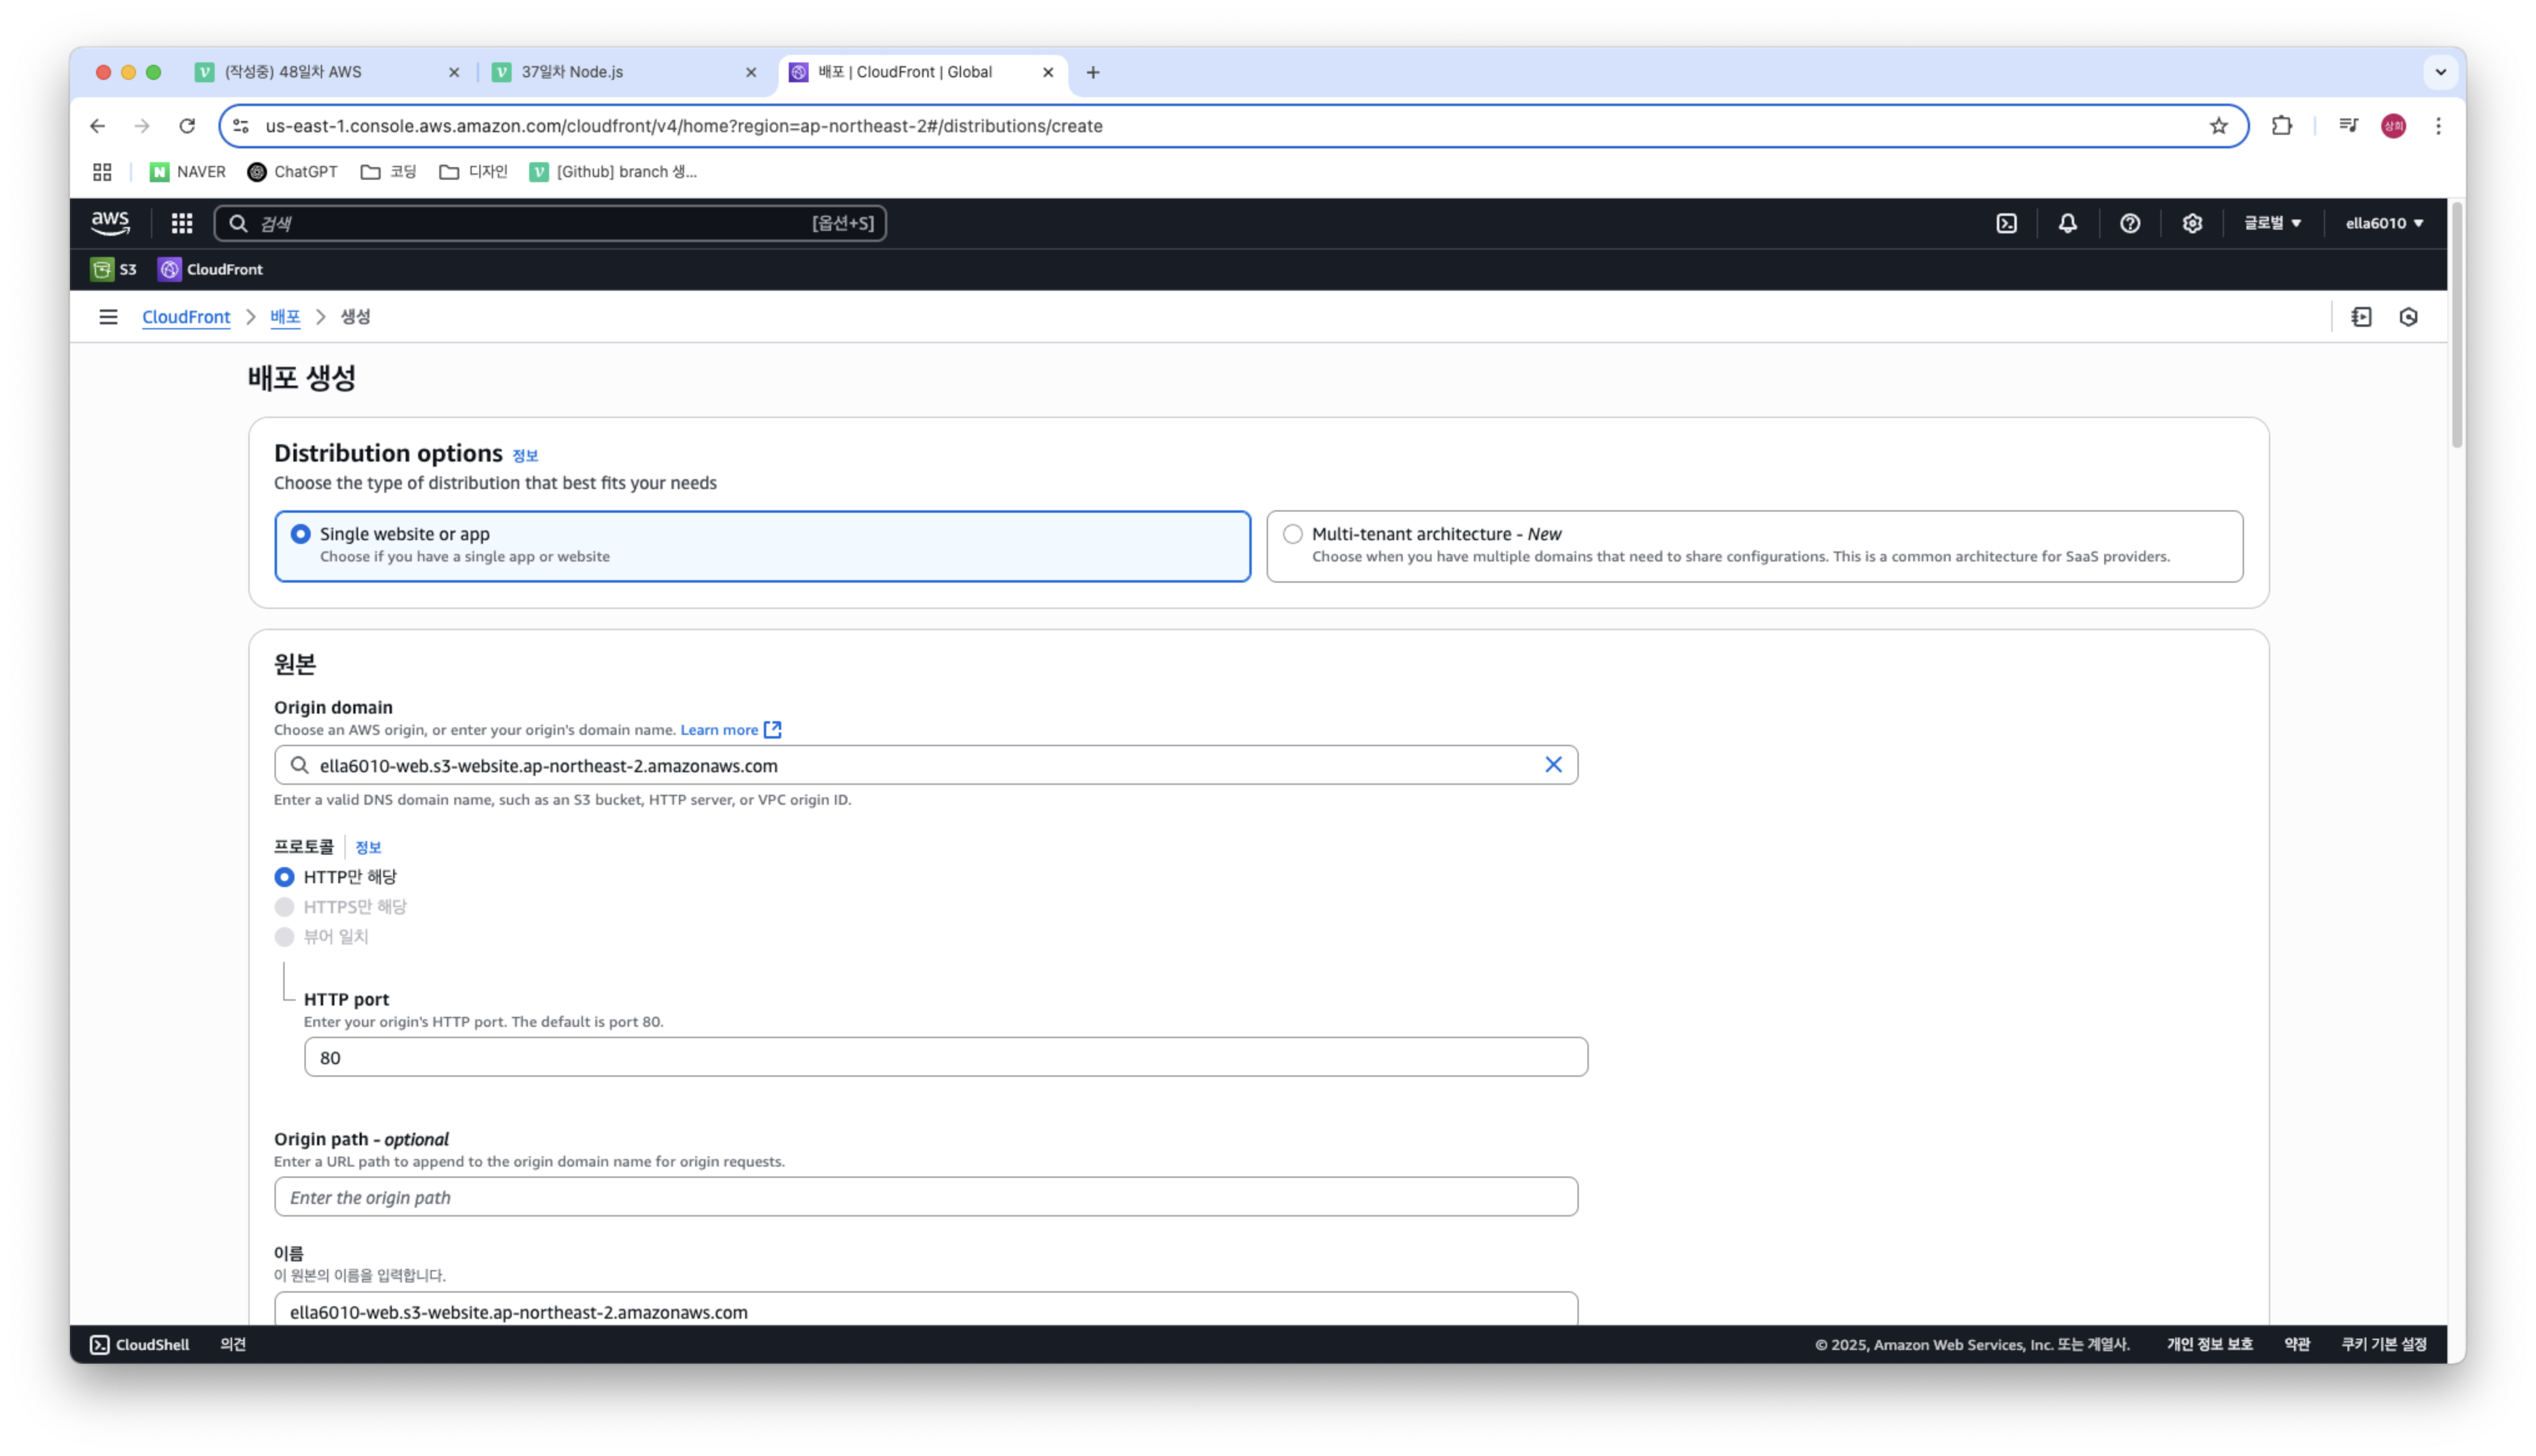Open the 디자인 bookmarks folder
2536x1456 pixels.
pyautogui.click(x=473, y=172)
